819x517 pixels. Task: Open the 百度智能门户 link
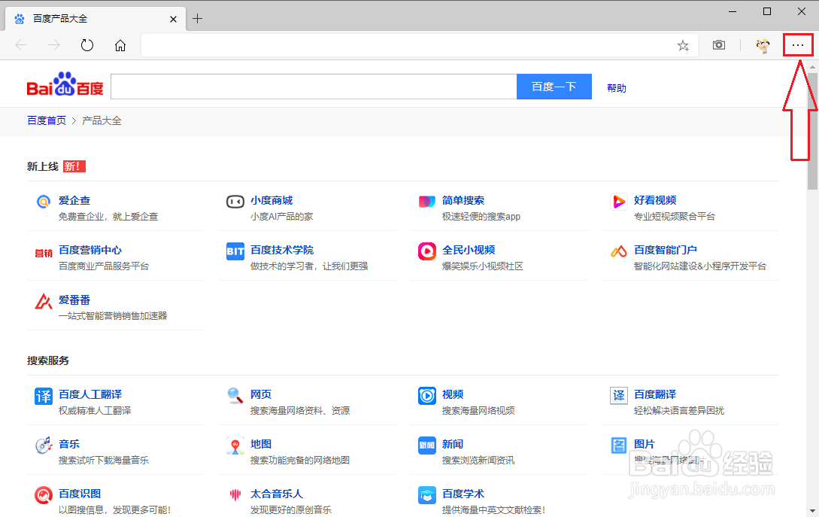(x=666, y=250)
